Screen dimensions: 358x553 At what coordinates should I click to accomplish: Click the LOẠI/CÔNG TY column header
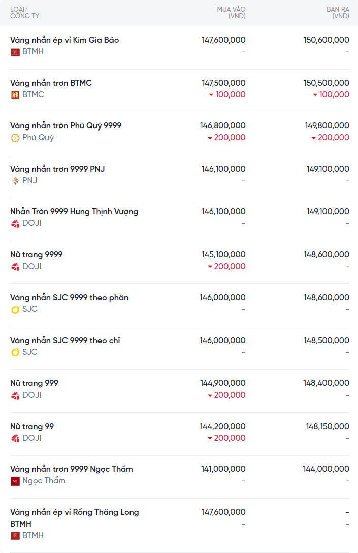click(x=24, y=13)
